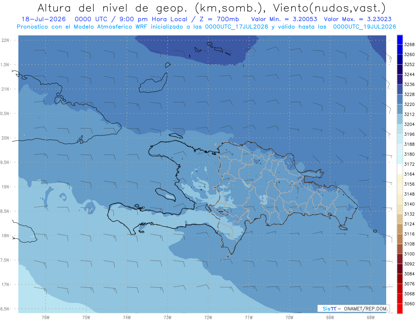Click the 76W longitude label
The height and width of the screenshot is (322, 416).
tap(45, 317)
